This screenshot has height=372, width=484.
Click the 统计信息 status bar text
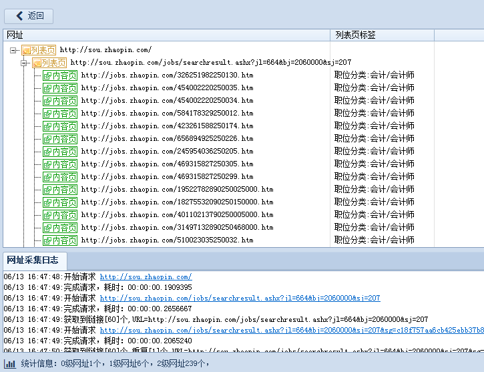point(115,364)
